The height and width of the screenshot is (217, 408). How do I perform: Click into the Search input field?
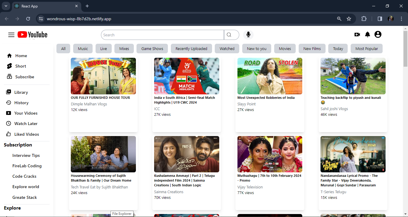point(162,35)
